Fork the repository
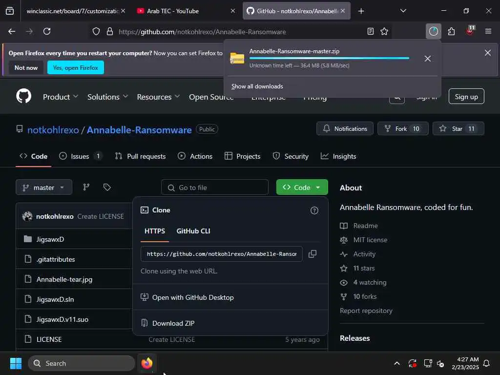This screenshot has width=500, height=375. pos(403,128)
